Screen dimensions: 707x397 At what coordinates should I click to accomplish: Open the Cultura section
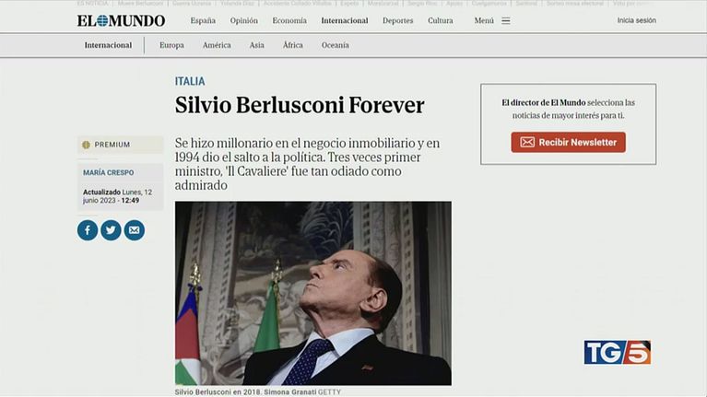pos(441,21)
